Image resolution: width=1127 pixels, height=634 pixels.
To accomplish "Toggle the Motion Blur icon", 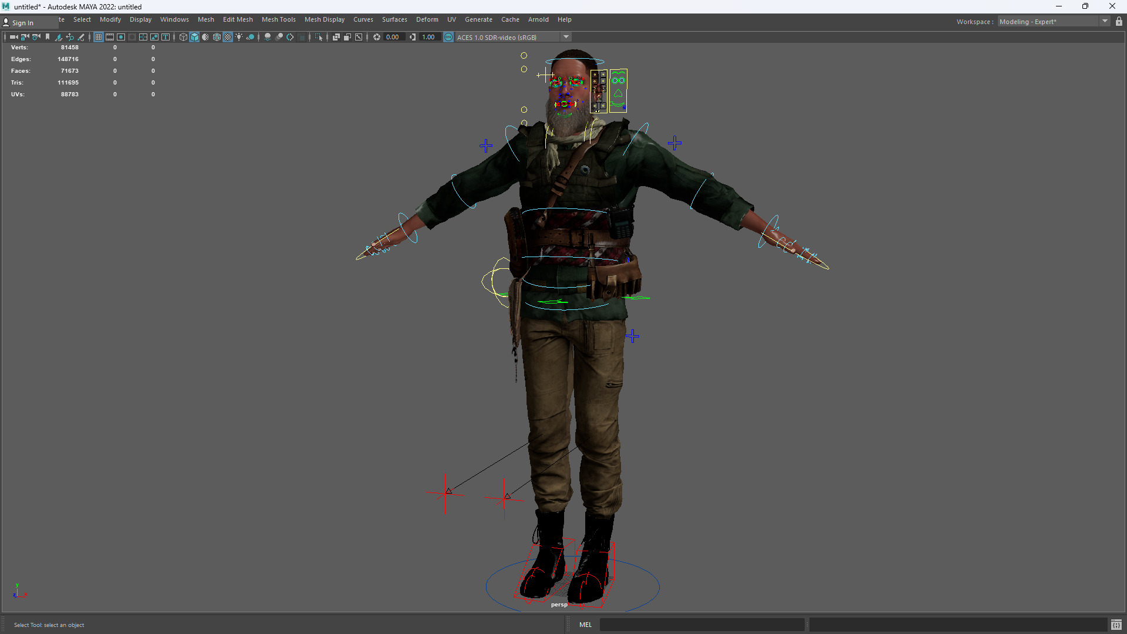I will coord(279,37).
